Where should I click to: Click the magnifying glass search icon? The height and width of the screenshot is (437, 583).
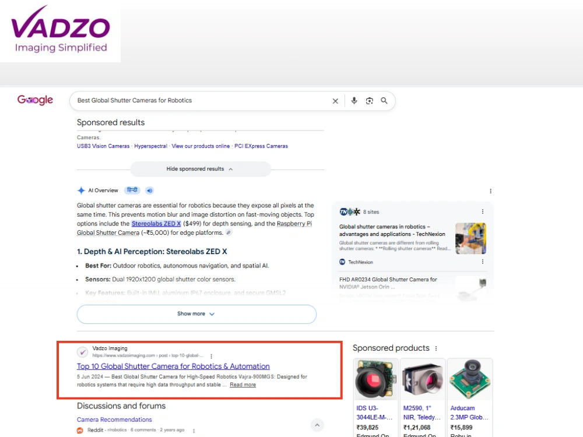384,101
